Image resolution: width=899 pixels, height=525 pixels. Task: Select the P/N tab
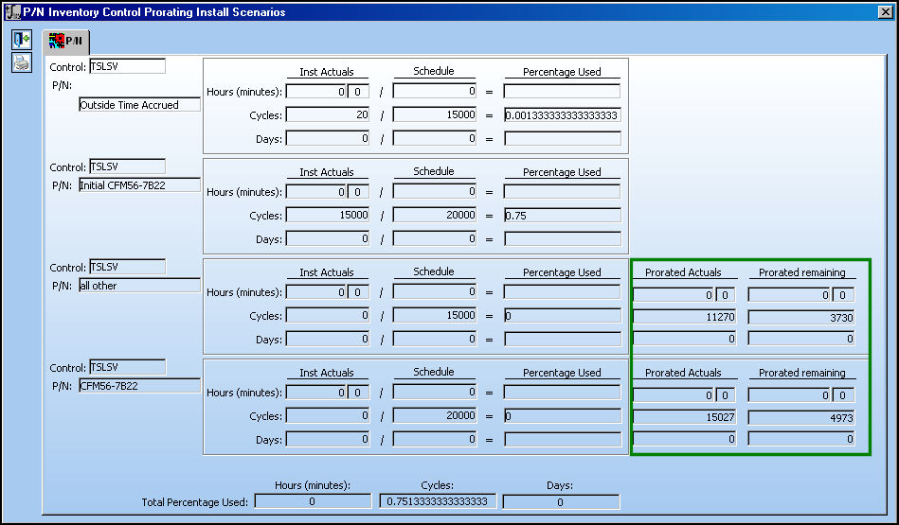[x=66, y=41]
